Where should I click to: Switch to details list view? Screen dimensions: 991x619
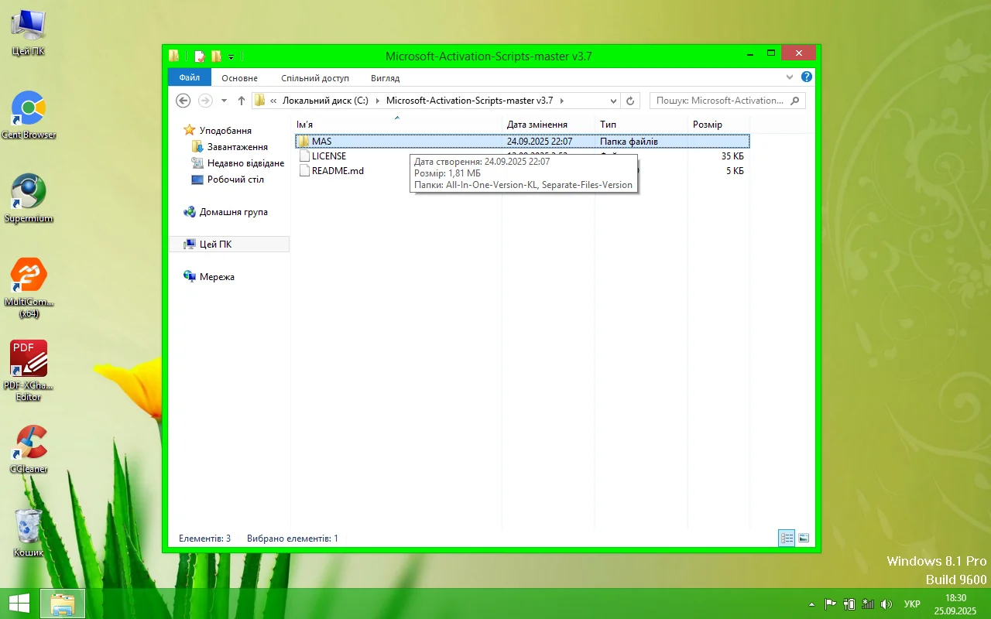pos(787,538)
